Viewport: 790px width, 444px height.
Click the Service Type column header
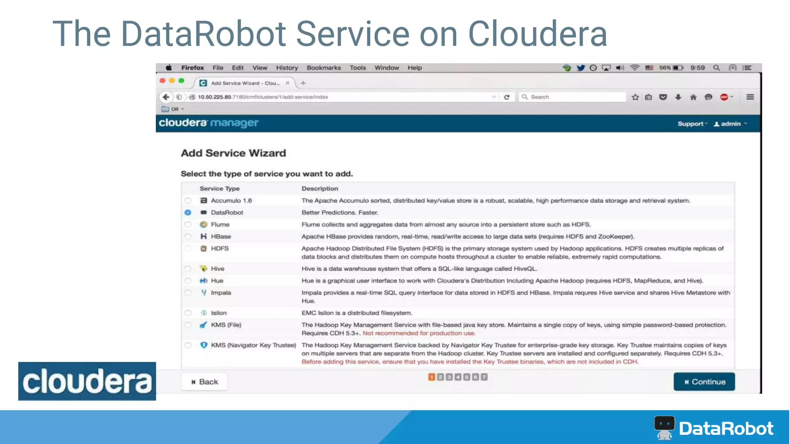[x=219, y=188]
